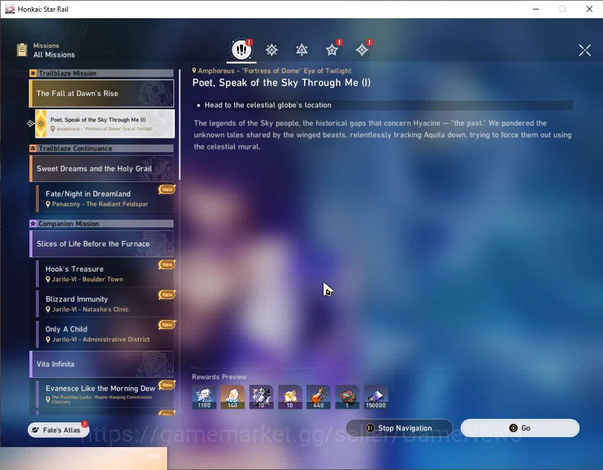Image resolution: width=603 pixels, height=470 pixels.
Task: Switch to the Trailblaze Mission category tab
Action: [x=272, y=49]
